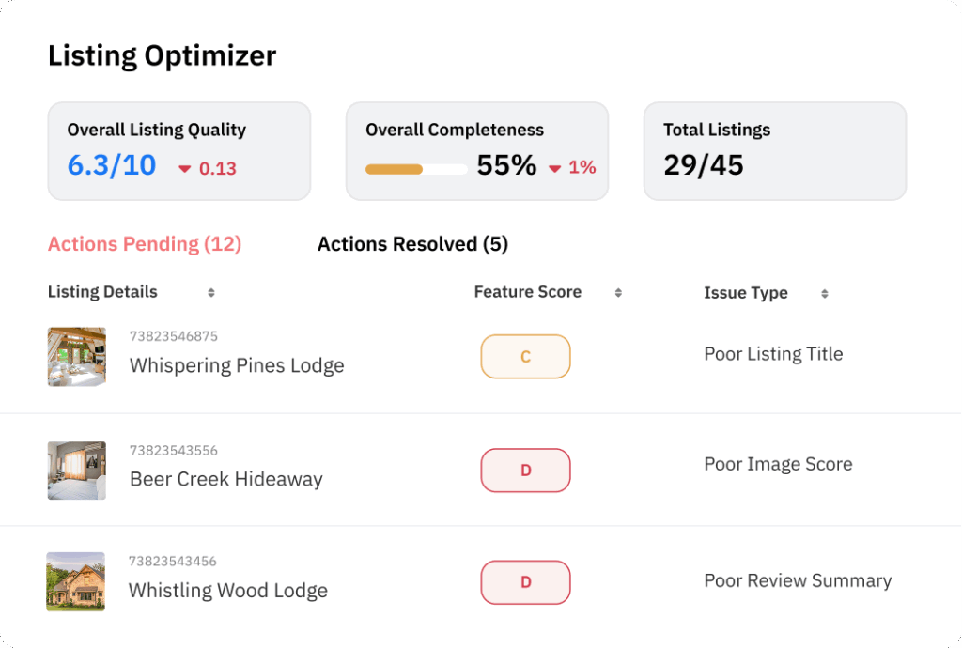Image resolution: width=962 pixels, height=648 pixels.
Task: Click the sort icon beside Feature Score
Action: (x=618, y=292)
